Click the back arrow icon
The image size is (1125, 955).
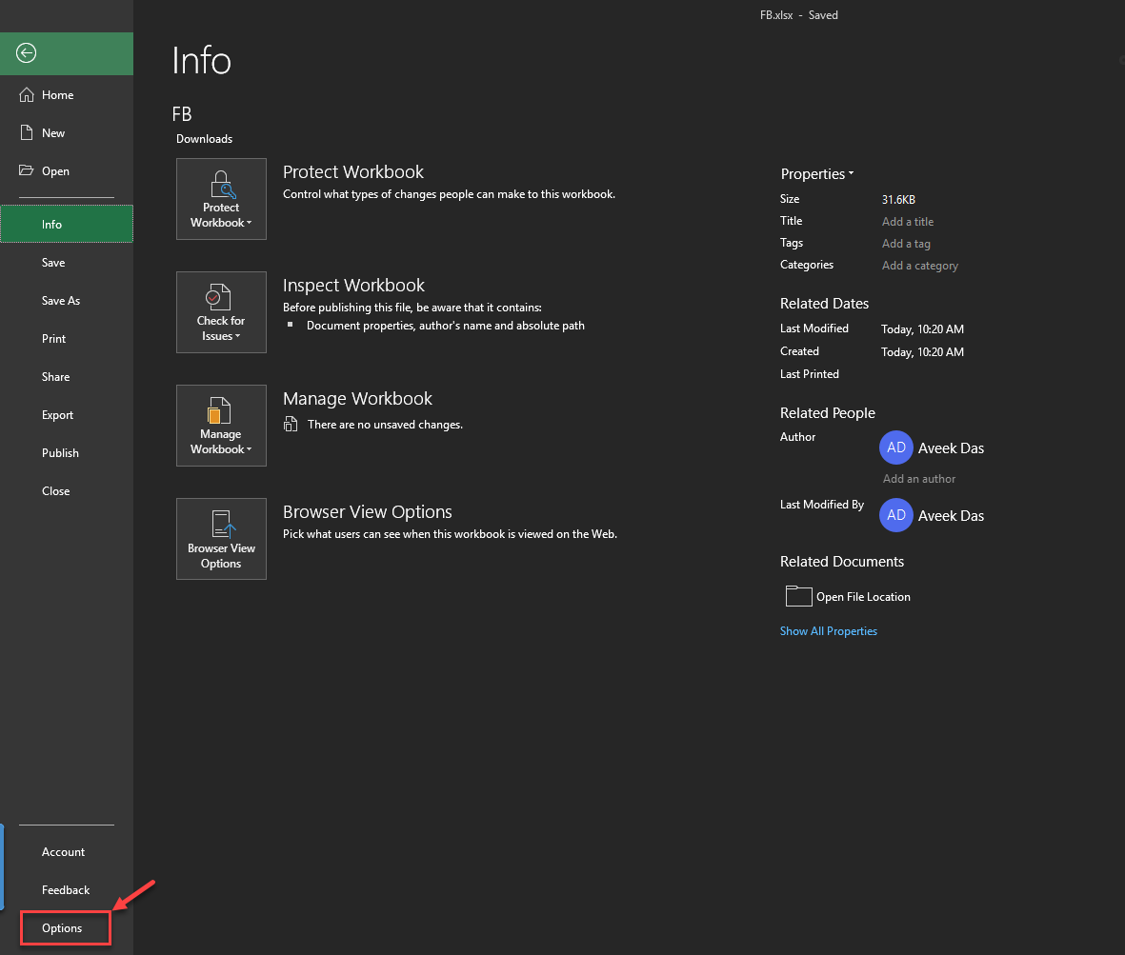[x=27, y=53]
